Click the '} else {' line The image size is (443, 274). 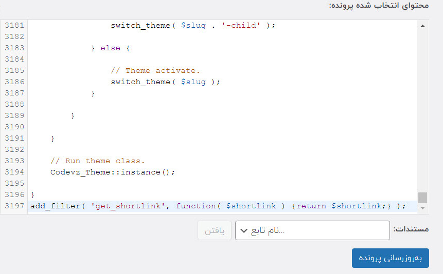[x=110, y=48]
